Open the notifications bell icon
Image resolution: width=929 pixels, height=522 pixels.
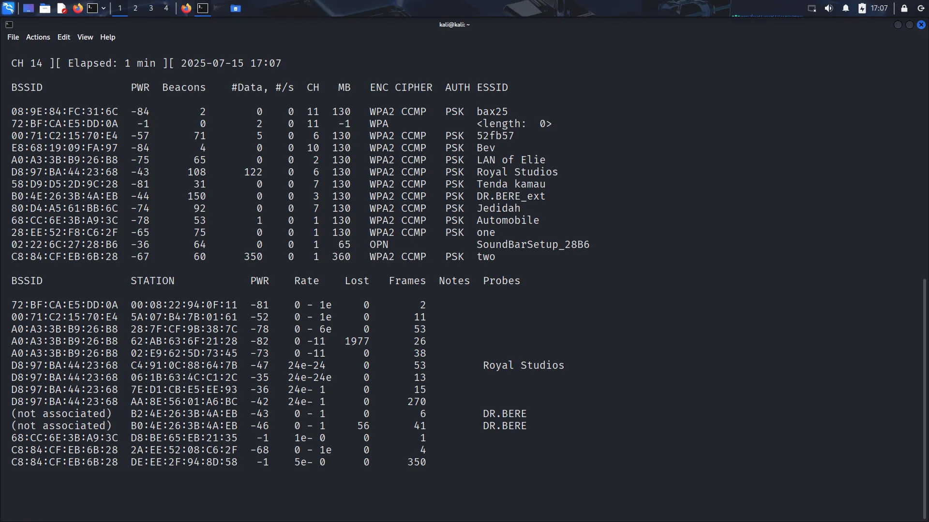(846, 8)
